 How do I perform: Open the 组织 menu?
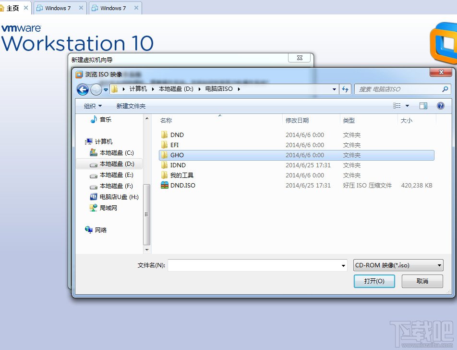[93, 106]
